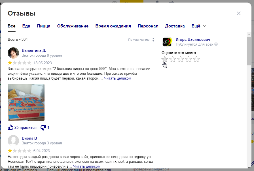Screen dimensions: 254x171
Task: Rate this place four stars
Action: point(189,59)
